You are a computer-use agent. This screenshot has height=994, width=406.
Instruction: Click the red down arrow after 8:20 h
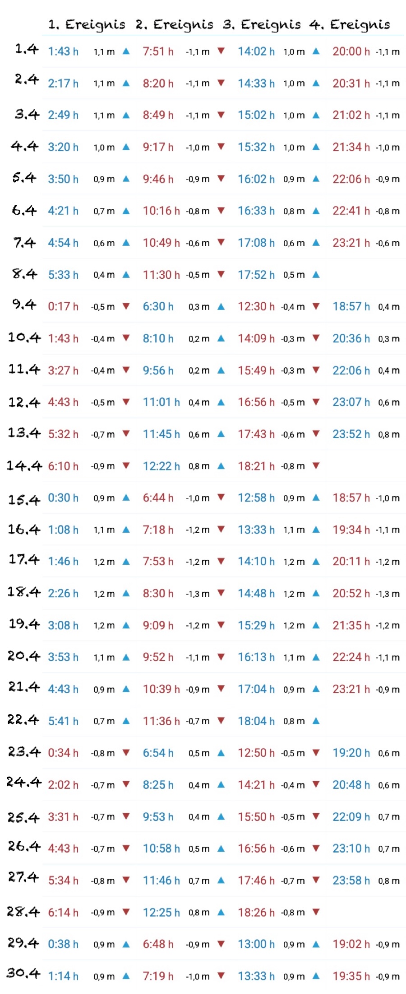(221, 83)
